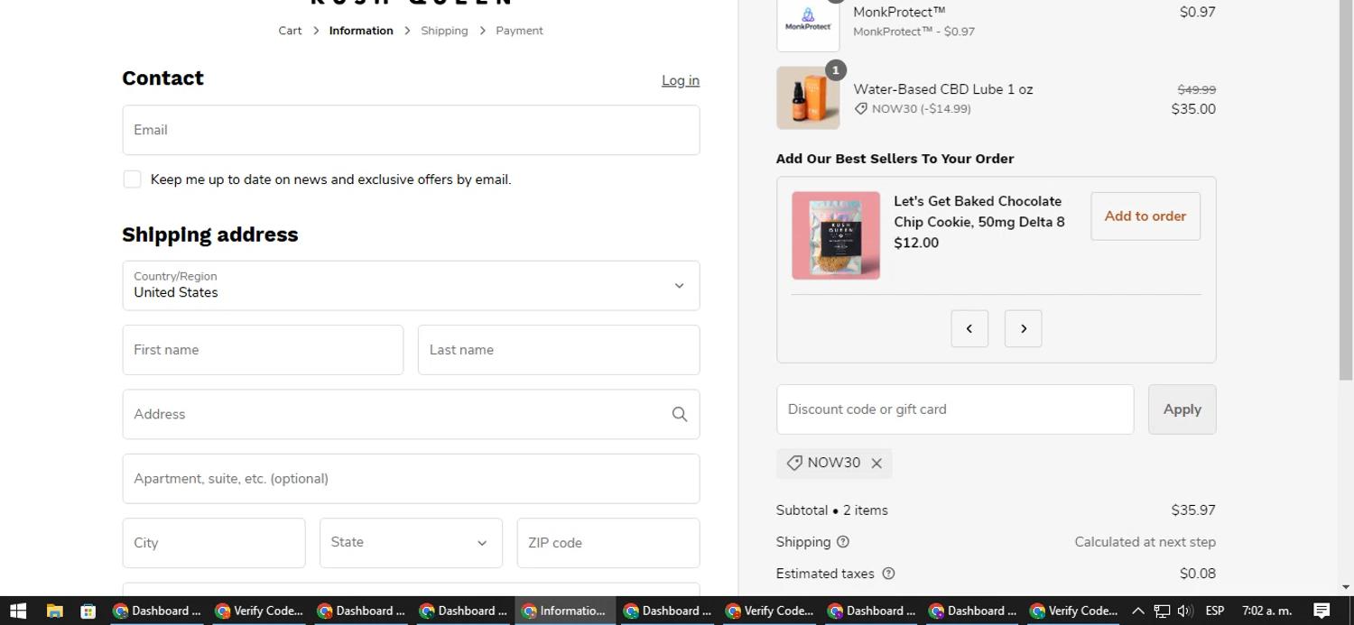Open the Country/Region dropdown
The image size is (1354, 625).
[x=411, y=286]
